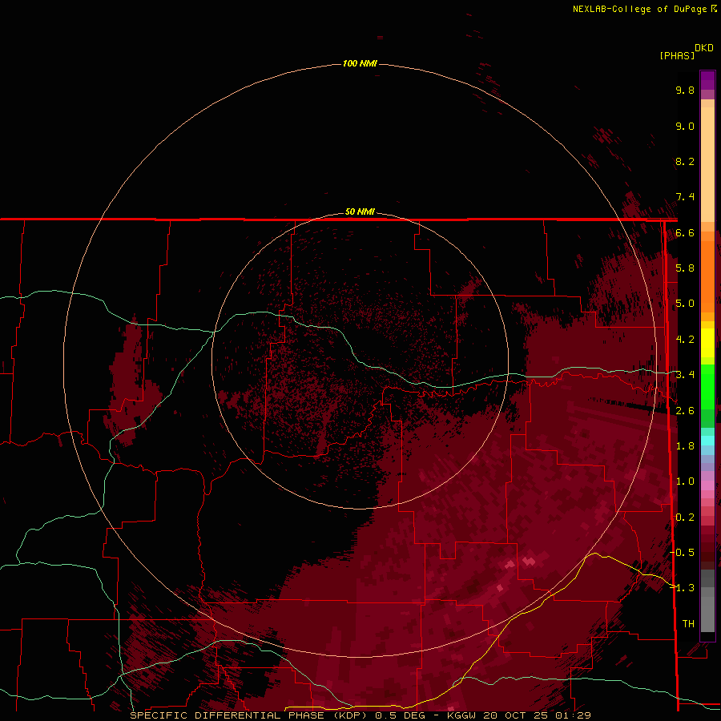The height and width of the screenshot is (721, 721).
Task: Pick the purple segment at top of color bar
Action: pyautogui.click(x=707, y=80)
